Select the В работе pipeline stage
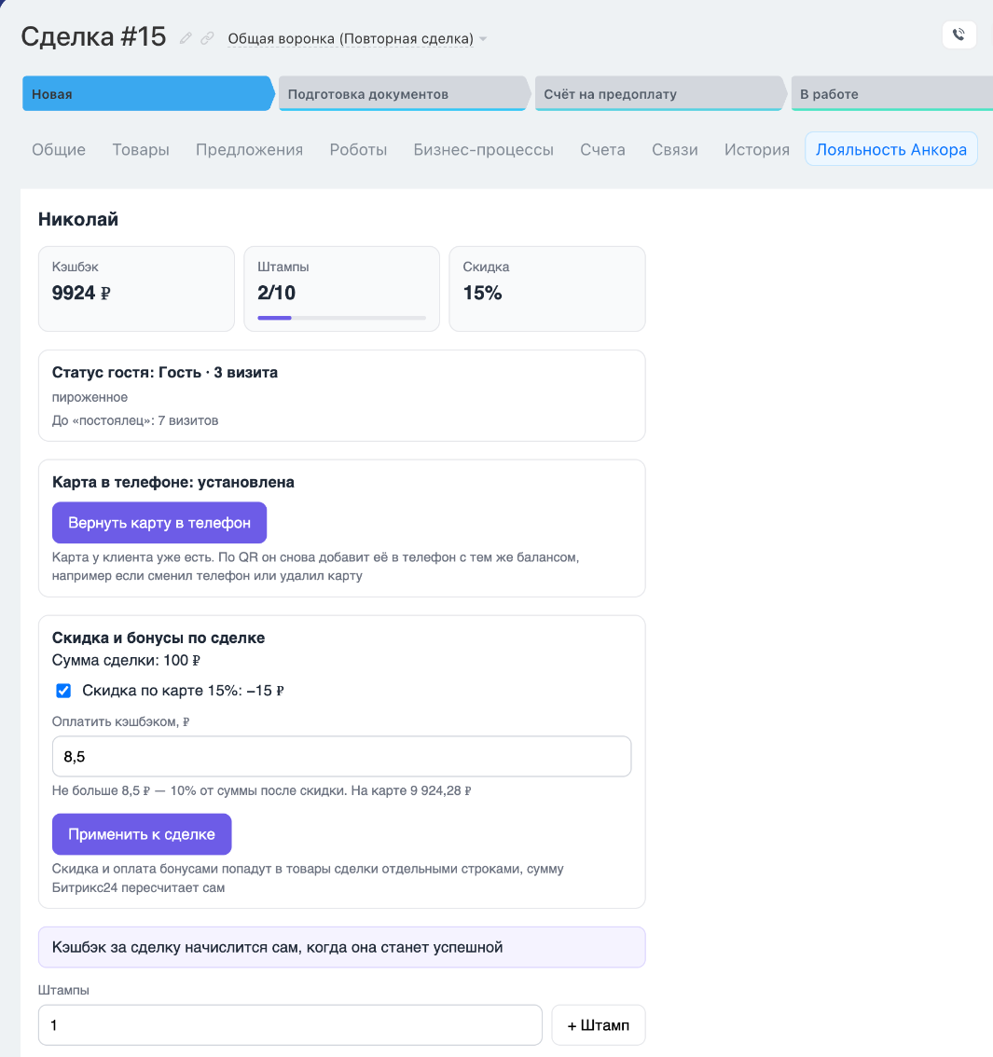Viewport: 993px width, 1057px height. (x=892, y=94)
